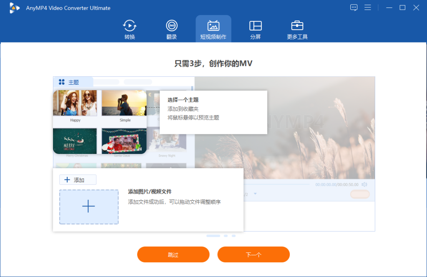Expand the theme category tabs
Viewport: 427px width, 277px height.
(x=106, y=81)
